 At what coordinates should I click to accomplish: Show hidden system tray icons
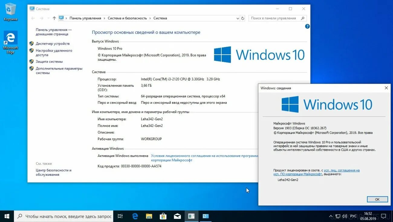(330, 216)
